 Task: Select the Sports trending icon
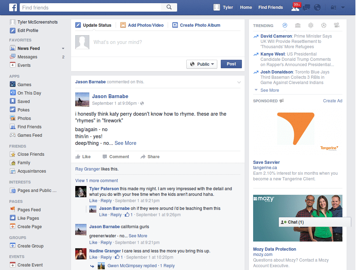(324, 25)
